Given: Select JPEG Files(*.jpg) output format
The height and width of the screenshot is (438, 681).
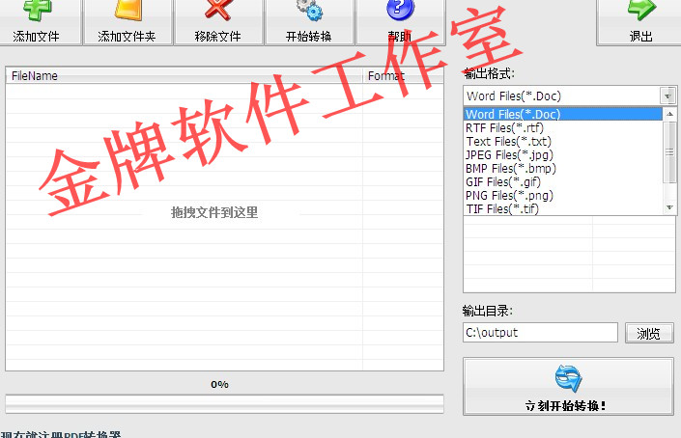Looking at the screenshot, I should pos(563,154).
